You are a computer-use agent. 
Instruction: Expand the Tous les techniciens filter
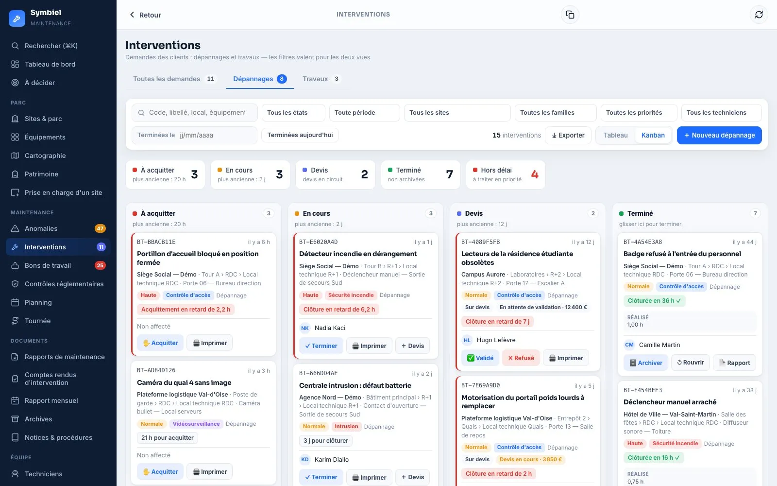coord(721,113)
